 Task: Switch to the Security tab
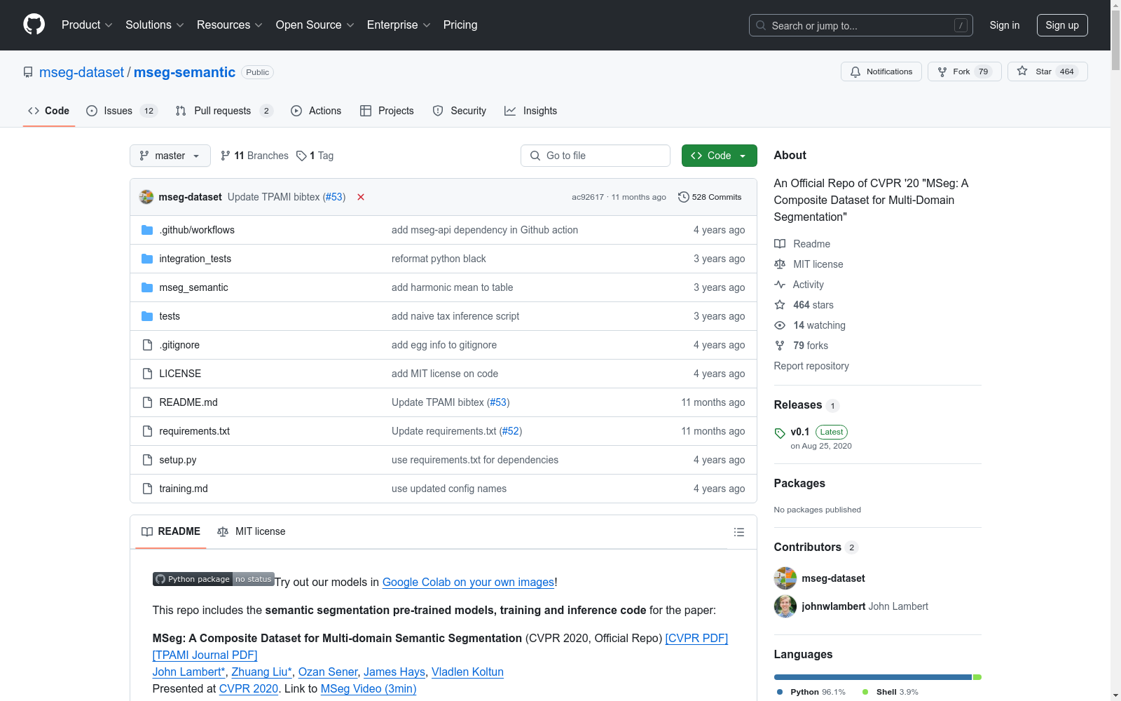460,111
